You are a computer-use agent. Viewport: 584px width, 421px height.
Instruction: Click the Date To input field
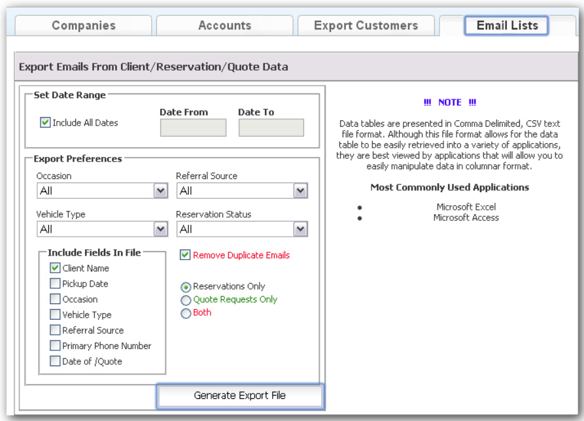(271, 127)
